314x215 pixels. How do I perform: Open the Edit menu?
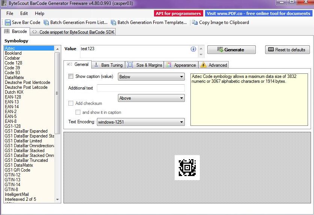pos(24,13)
